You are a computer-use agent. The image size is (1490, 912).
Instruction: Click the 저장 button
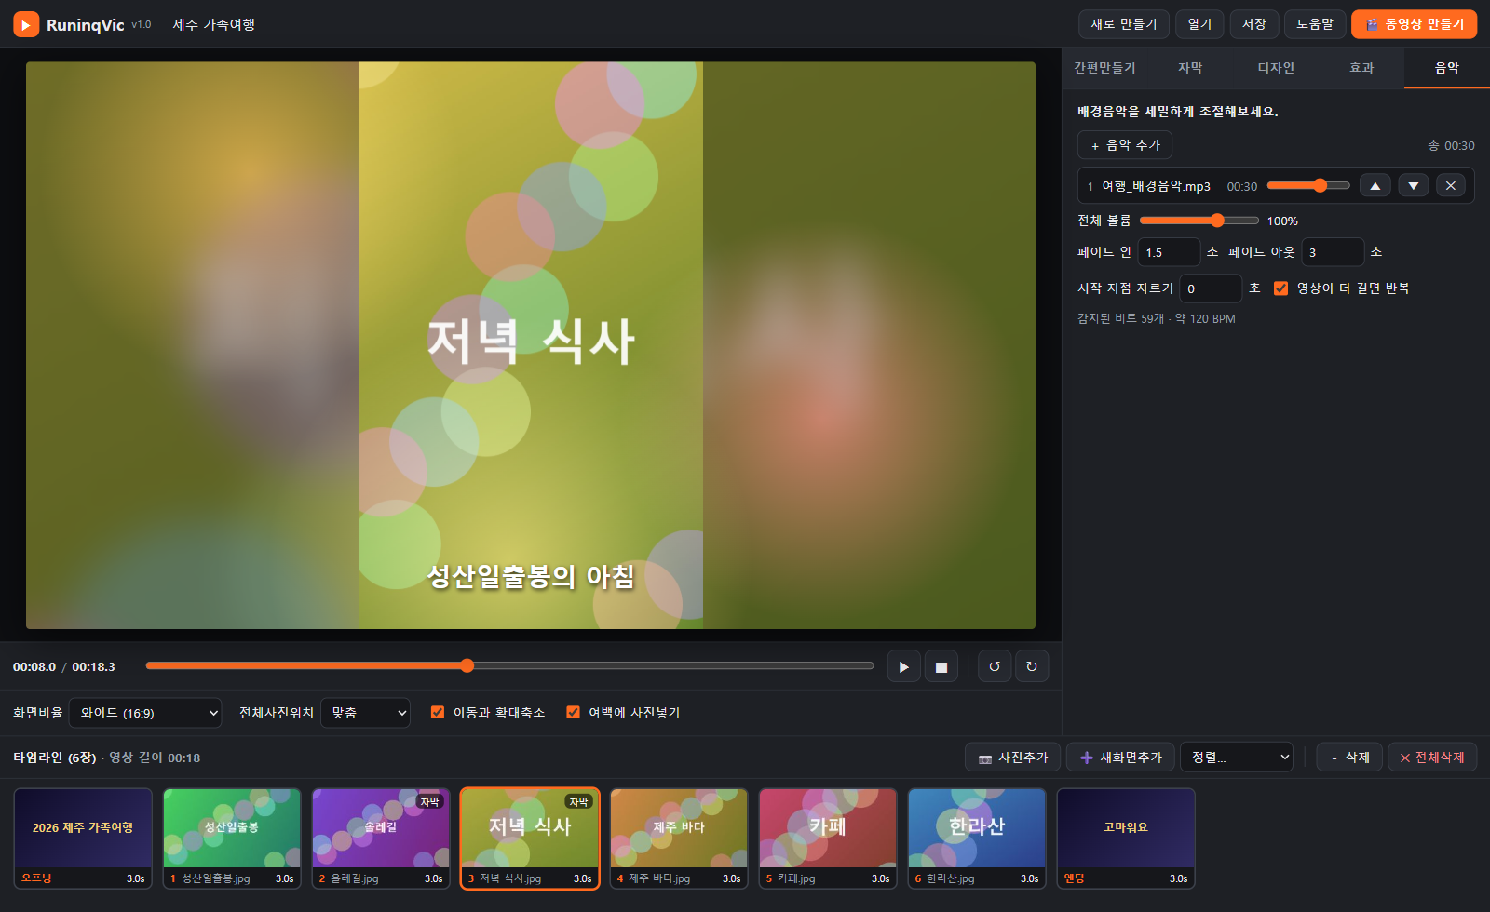coord(1254,24)
